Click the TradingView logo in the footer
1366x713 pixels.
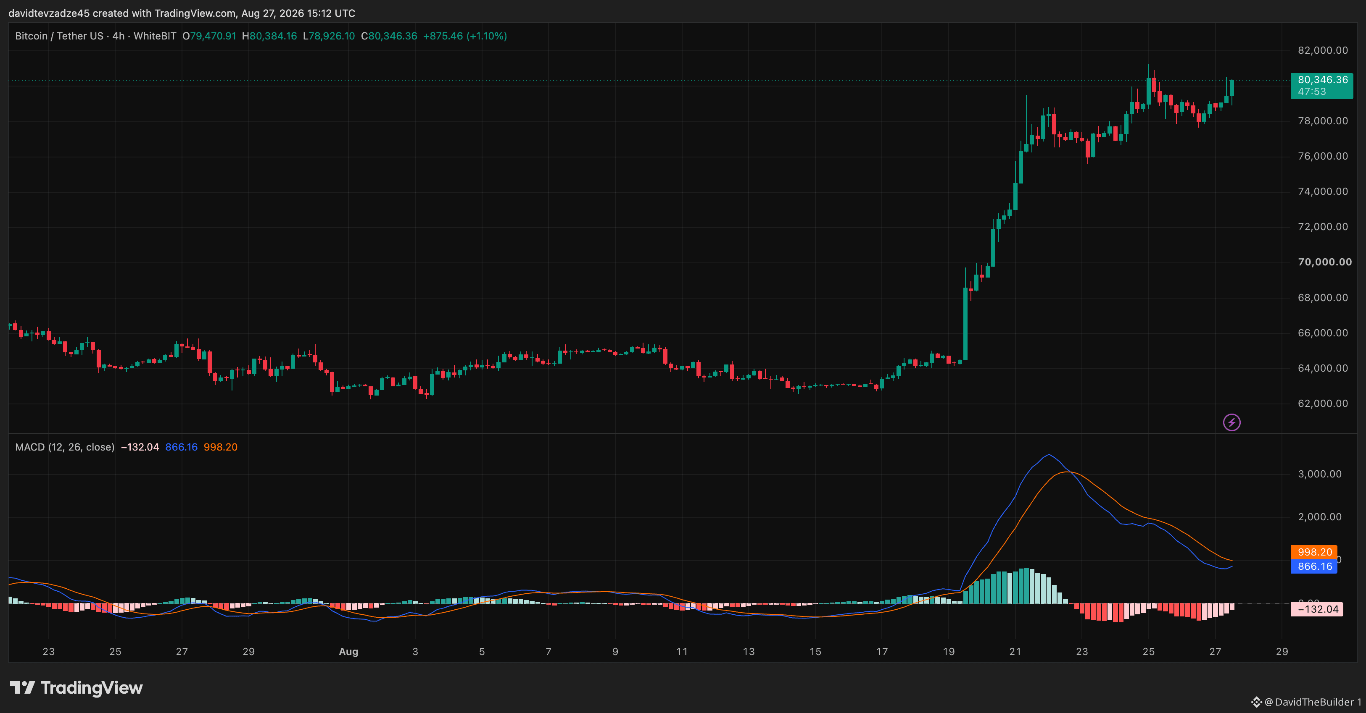point(76,687)
